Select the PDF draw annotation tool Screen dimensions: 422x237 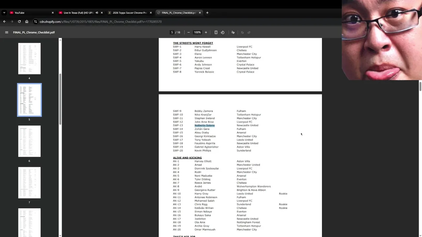point(233,32)
